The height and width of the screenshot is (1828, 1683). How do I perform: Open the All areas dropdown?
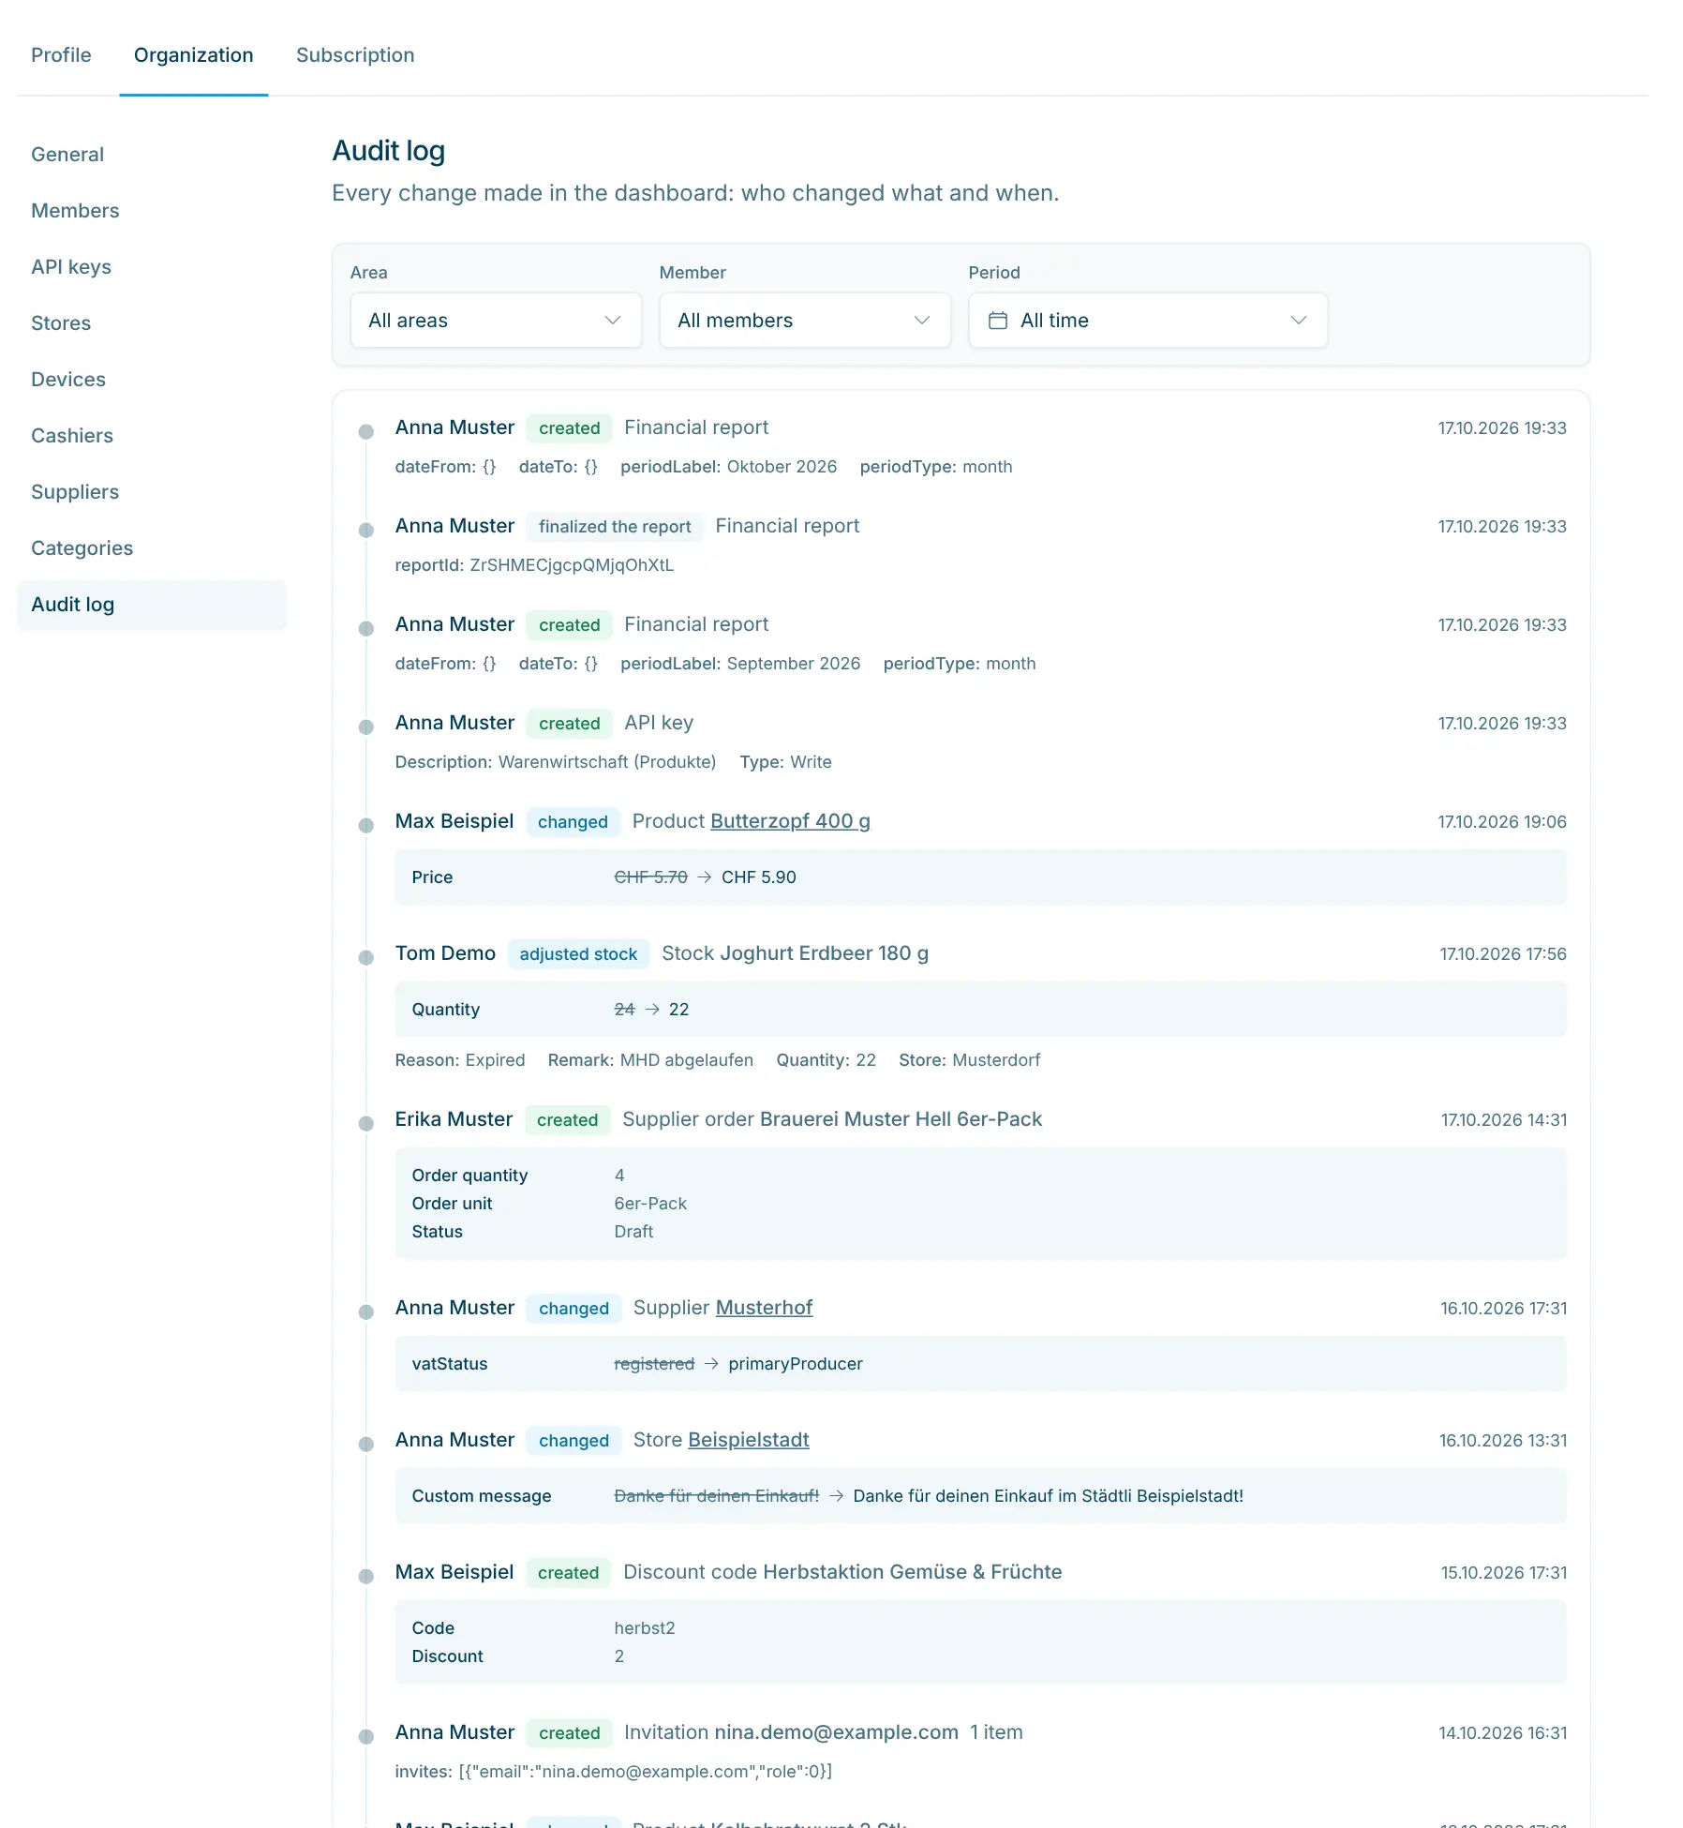(496, 321)
